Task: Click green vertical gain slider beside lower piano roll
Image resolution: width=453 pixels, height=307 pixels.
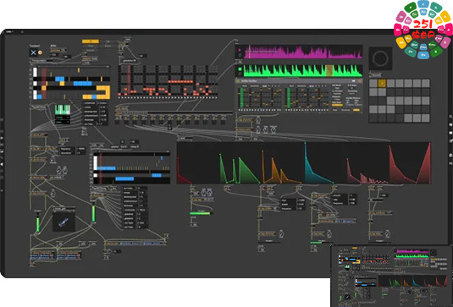Action: (x=93, y=213)
